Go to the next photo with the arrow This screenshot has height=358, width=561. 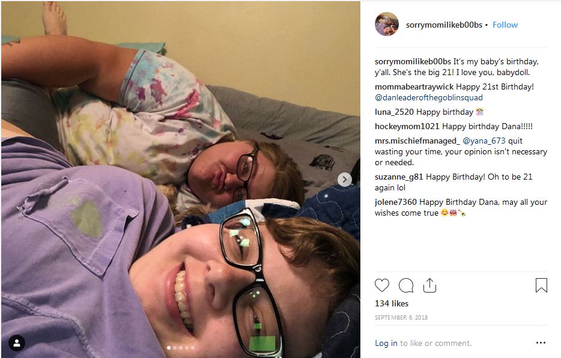(x=345, y=180)
